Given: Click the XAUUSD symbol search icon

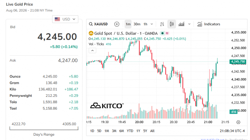Looking at the screenshot, I should click(x=91, y=24).
